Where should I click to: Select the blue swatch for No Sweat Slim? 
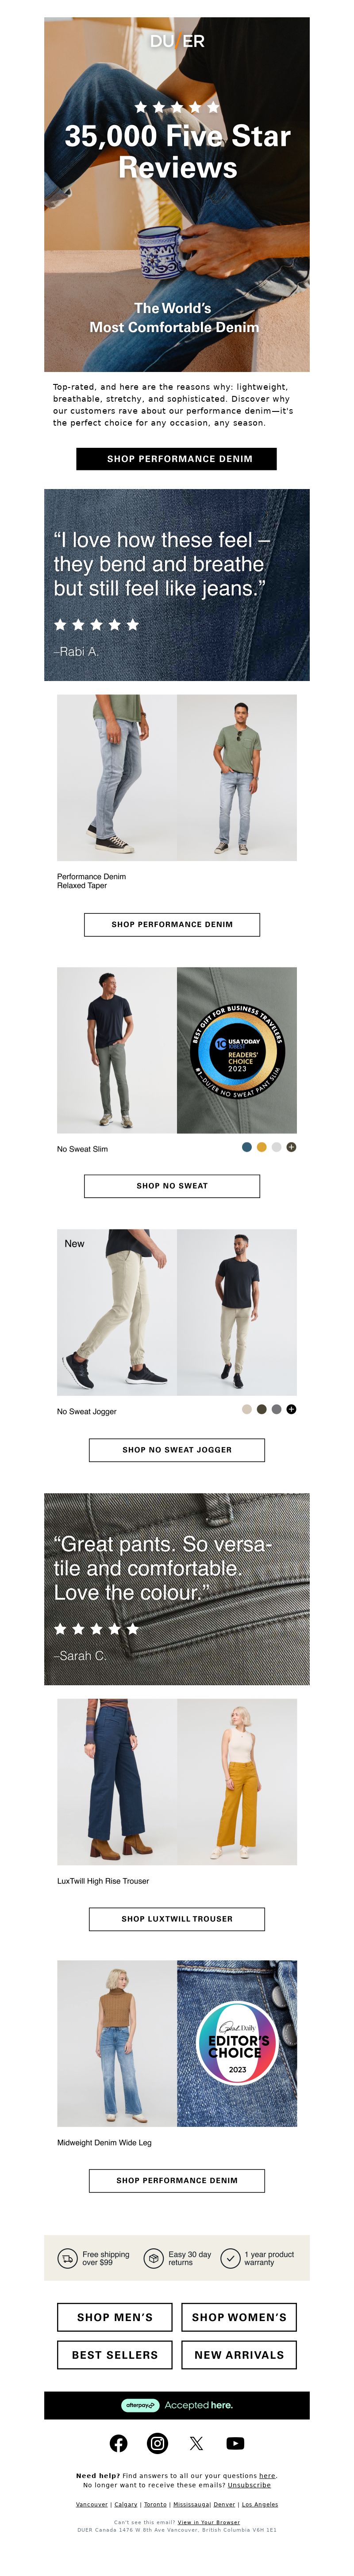(x=246, y=1147)
